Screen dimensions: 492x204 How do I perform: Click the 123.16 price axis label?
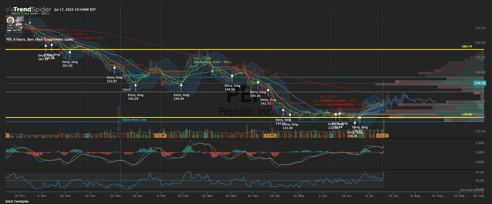pyautogui.click(x=480, y=131)
